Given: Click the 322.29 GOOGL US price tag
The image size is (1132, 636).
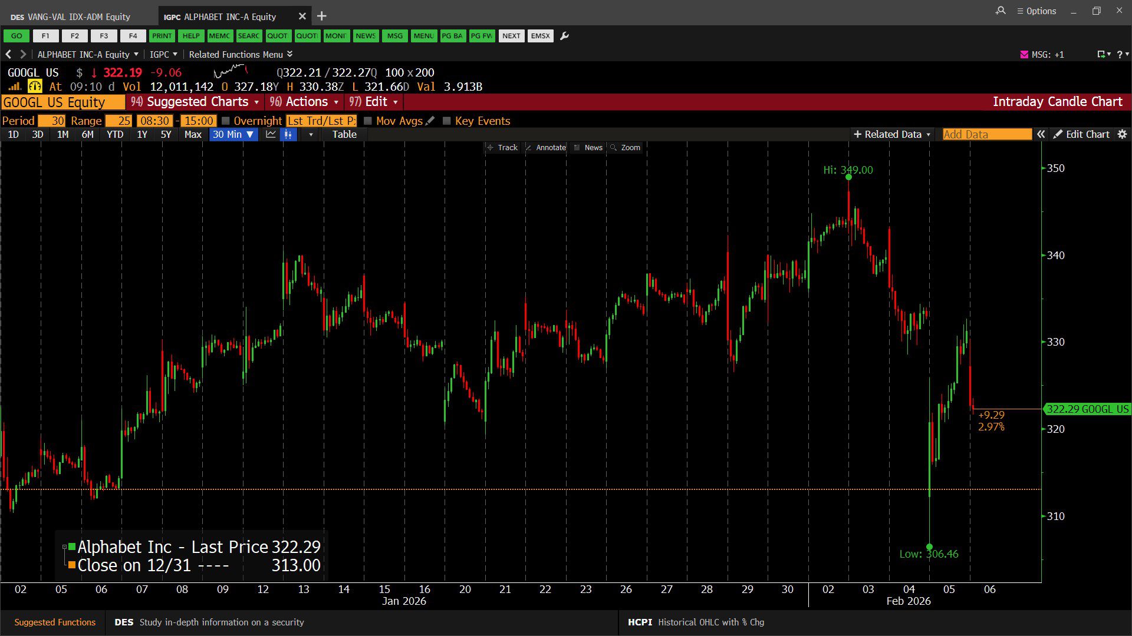Looking at the screenshot, I should [1087, 409].
